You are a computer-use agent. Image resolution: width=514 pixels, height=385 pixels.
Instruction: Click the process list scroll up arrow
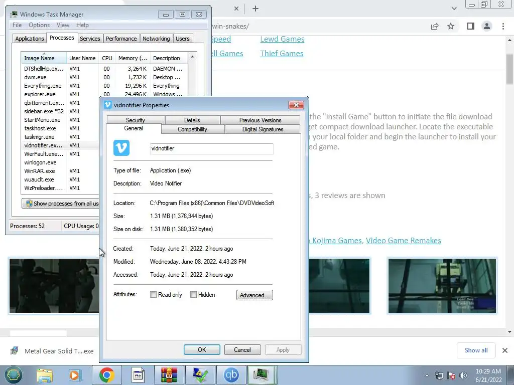[192, 57]
